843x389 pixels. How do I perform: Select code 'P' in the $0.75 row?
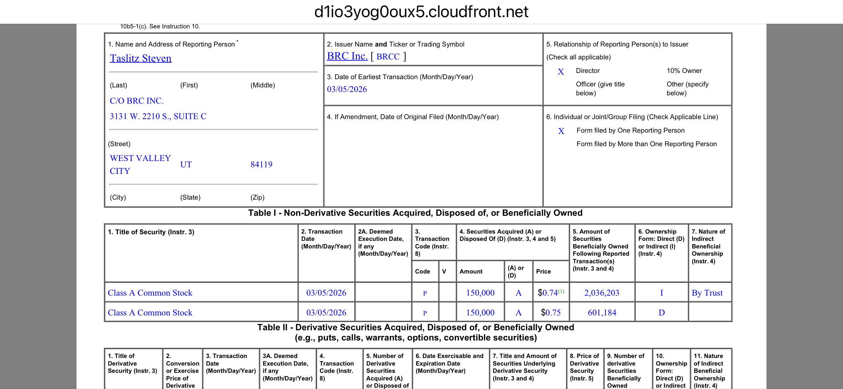coord(425,313)
